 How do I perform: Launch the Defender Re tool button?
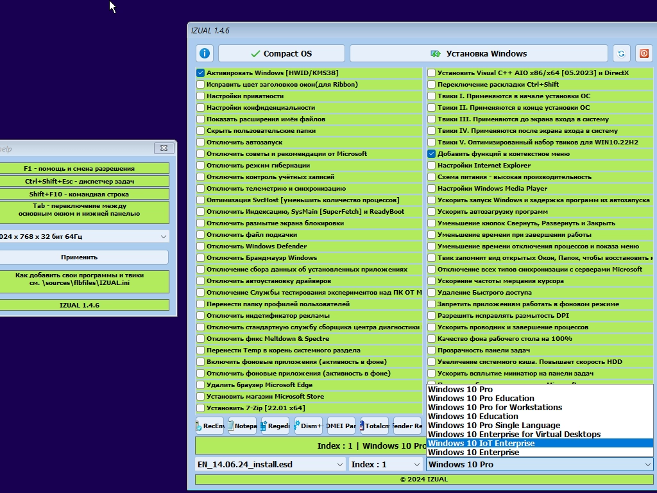point(407,426)
